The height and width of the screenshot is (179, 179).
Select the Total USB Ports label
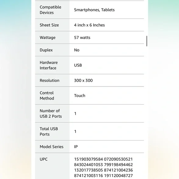(49, 131)
